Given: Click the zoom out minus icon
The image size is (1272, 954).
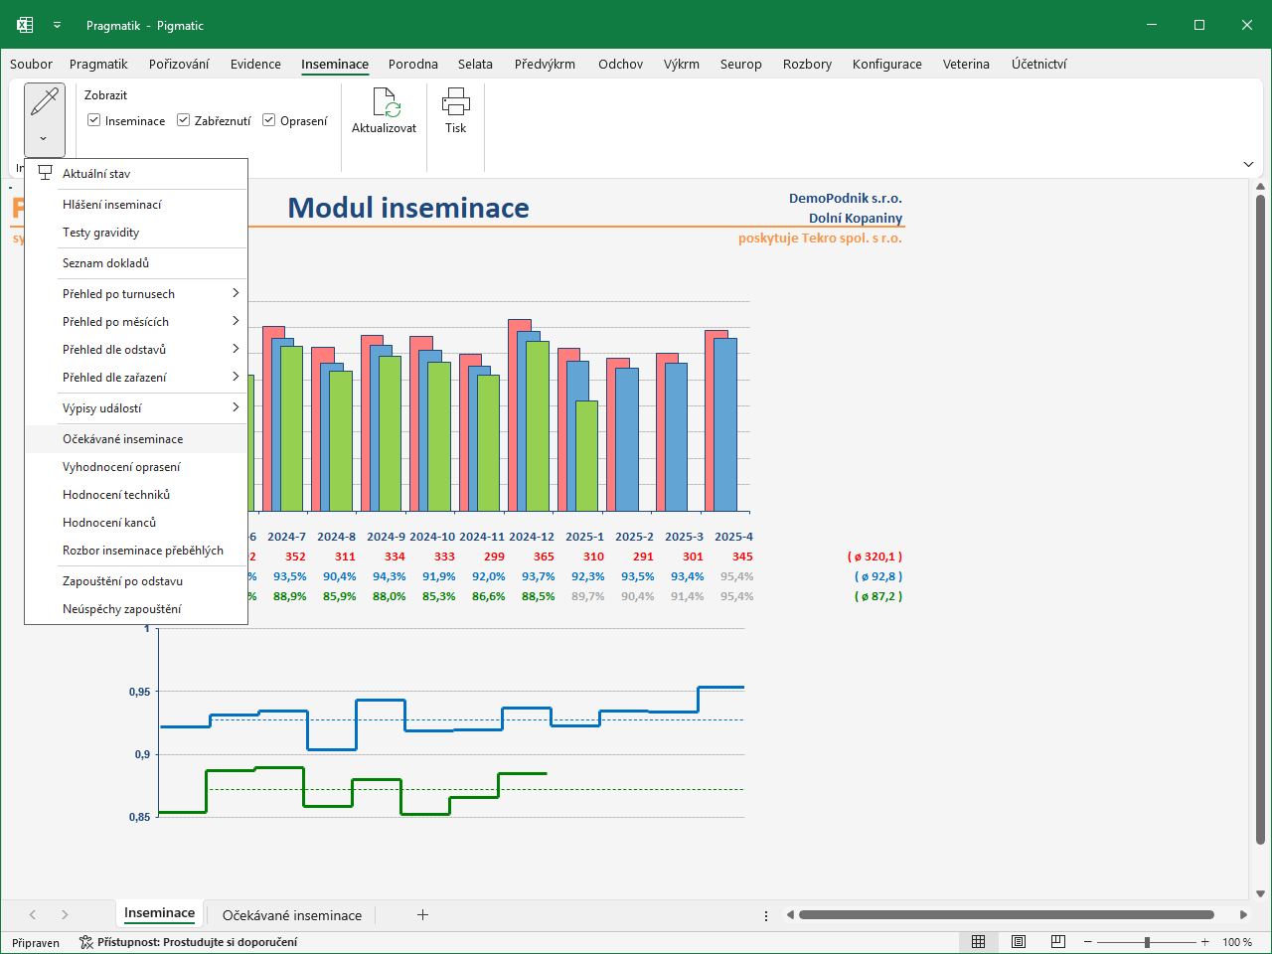Looking at the screenshot, I should [x=1088, y=942].
